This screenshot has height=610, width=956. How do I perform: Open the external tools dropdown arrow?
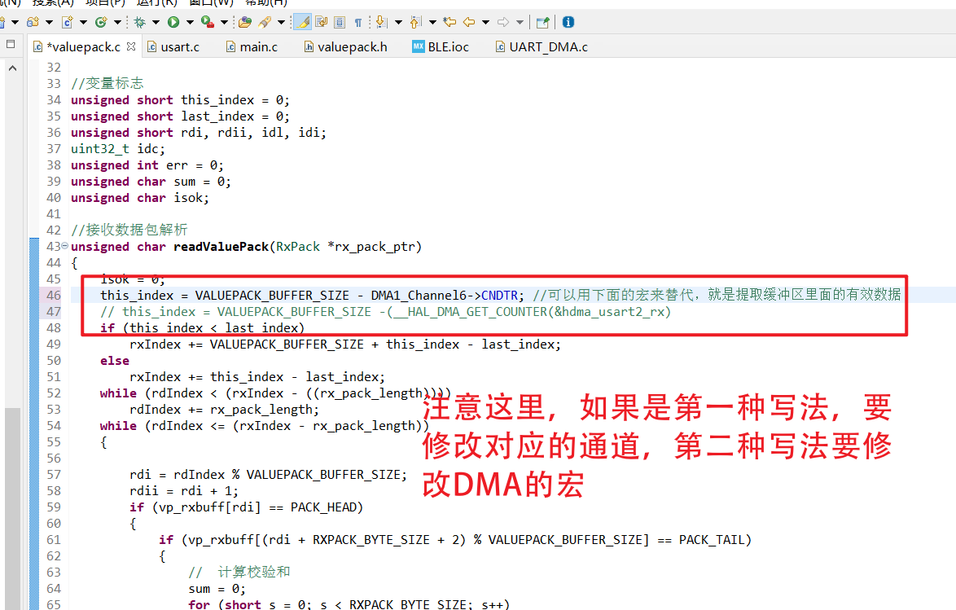pyautogui.click(x=225, y=23)
